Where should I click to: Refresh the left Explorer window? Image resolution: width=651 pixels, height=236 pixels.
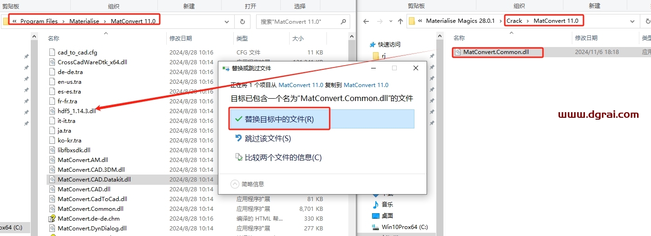[242, 21]
